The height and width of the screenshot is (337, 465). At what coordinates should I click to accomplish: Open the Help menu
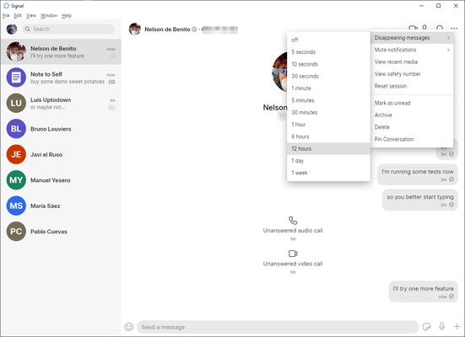pos(67,15)
